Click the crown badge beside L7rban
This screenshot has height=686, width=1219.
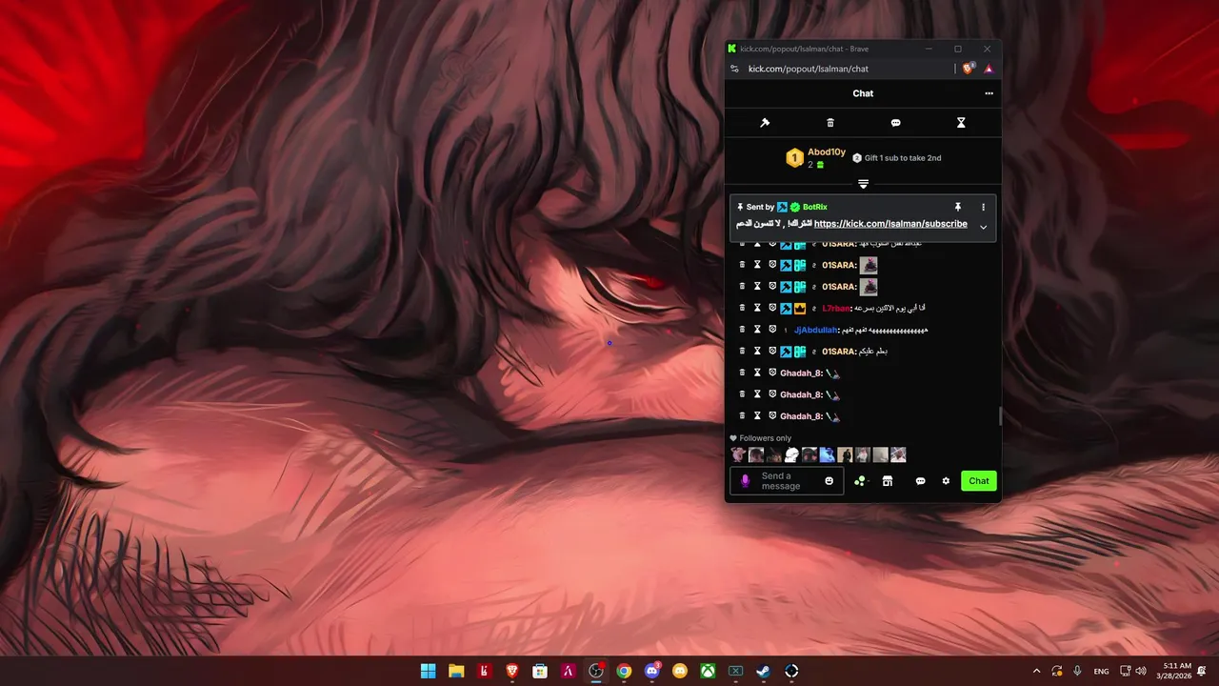[801, 308]
